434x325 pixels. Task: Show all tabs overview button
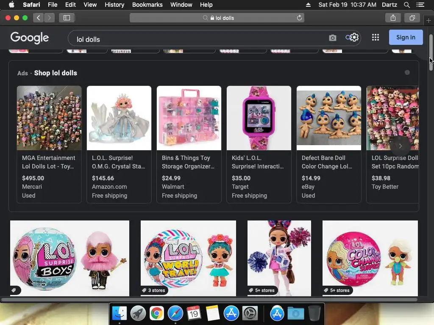click(412, 18)
